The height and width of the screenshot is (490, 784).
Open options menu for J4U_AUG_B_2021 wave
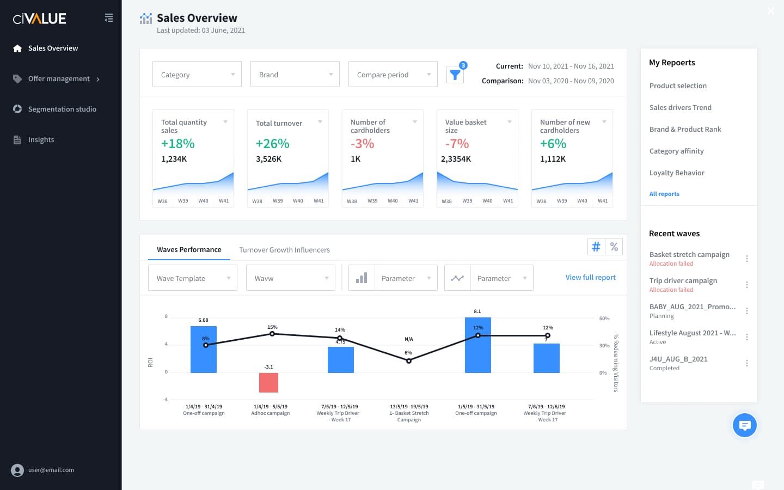pos(746,363)
